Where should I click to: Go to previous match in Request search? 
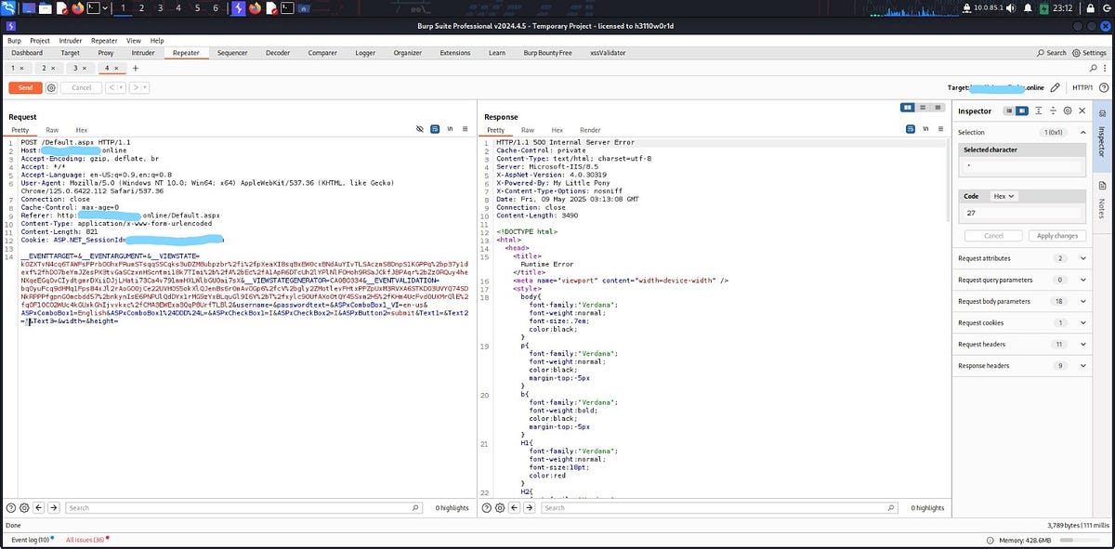point(39,508)
